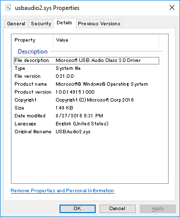Select the Language property label

coord(25,124)
